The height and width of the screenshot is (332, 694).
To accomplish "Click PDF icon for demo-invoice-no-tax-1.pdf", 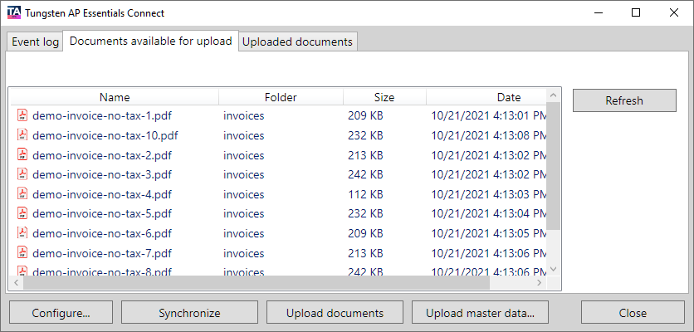I will [x=22, y=115].
